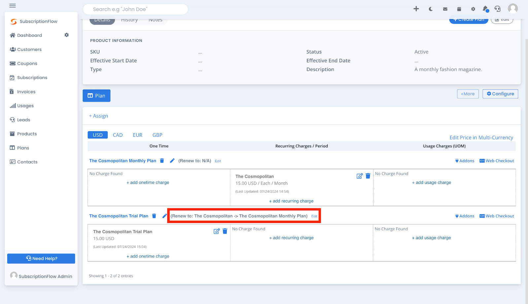The height and width of the screenshot is (304, 528).
Task: Expand the More button
Action: pos(468,94)
